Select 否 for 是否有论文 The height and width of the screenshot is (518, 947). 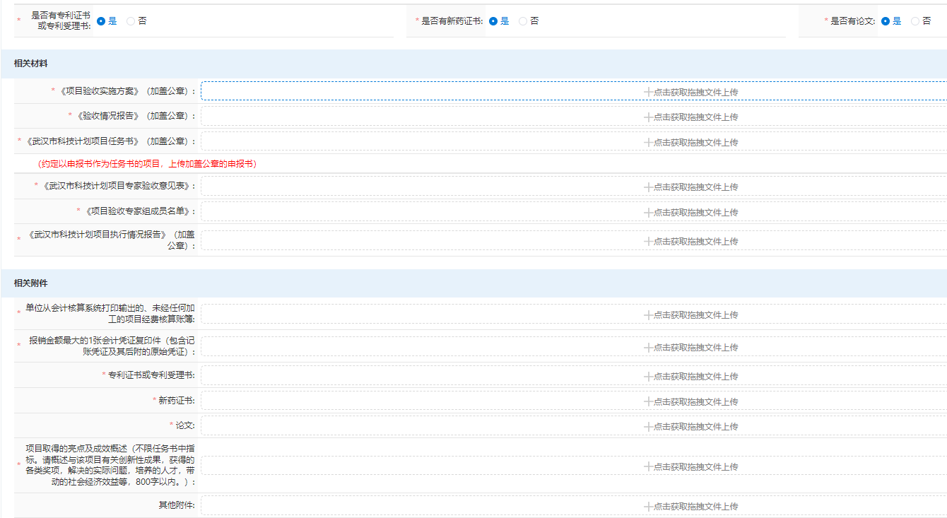915,21
